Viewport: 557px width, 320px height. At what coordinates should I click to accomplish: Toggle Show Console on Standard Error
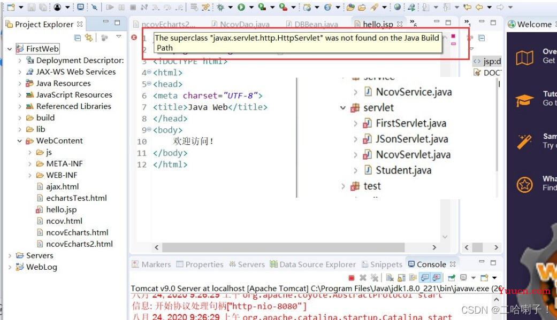pos(437,278)
